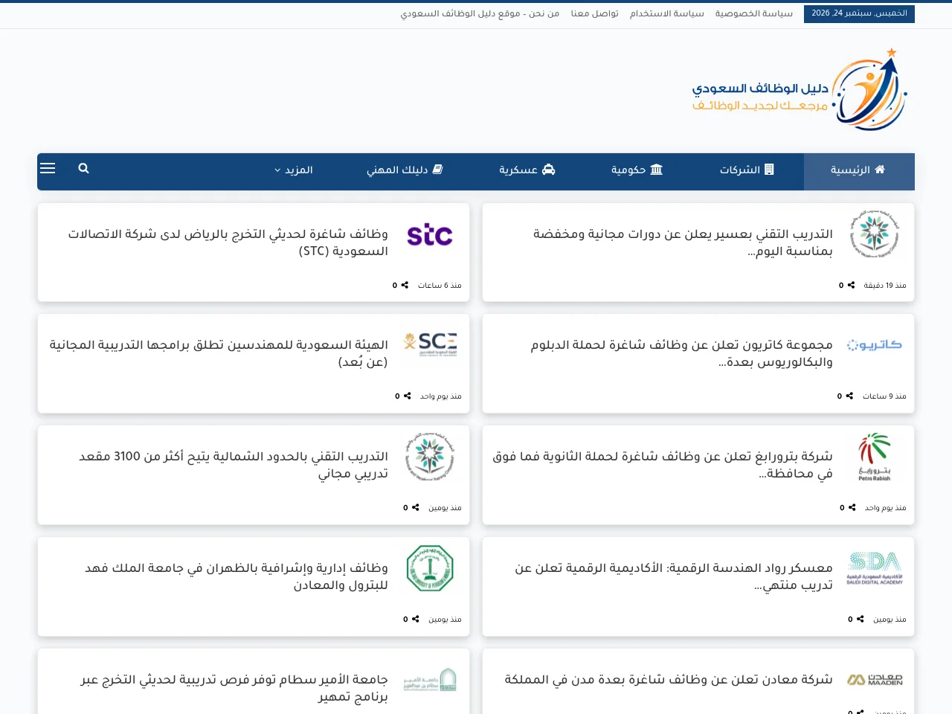Open the دليلك المهني menu item
952x714 pixels.
[x=405, y=170]
